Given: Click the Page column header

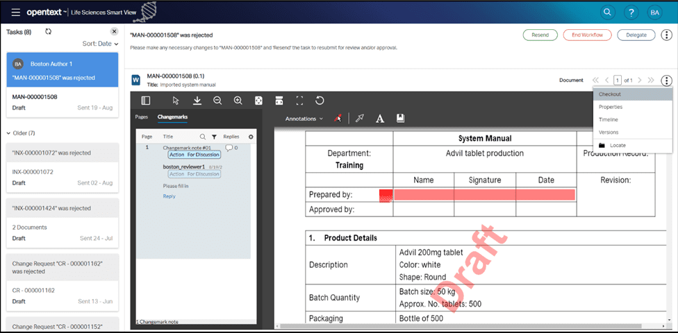Looking at the screenshot, I should click(147, 137).
